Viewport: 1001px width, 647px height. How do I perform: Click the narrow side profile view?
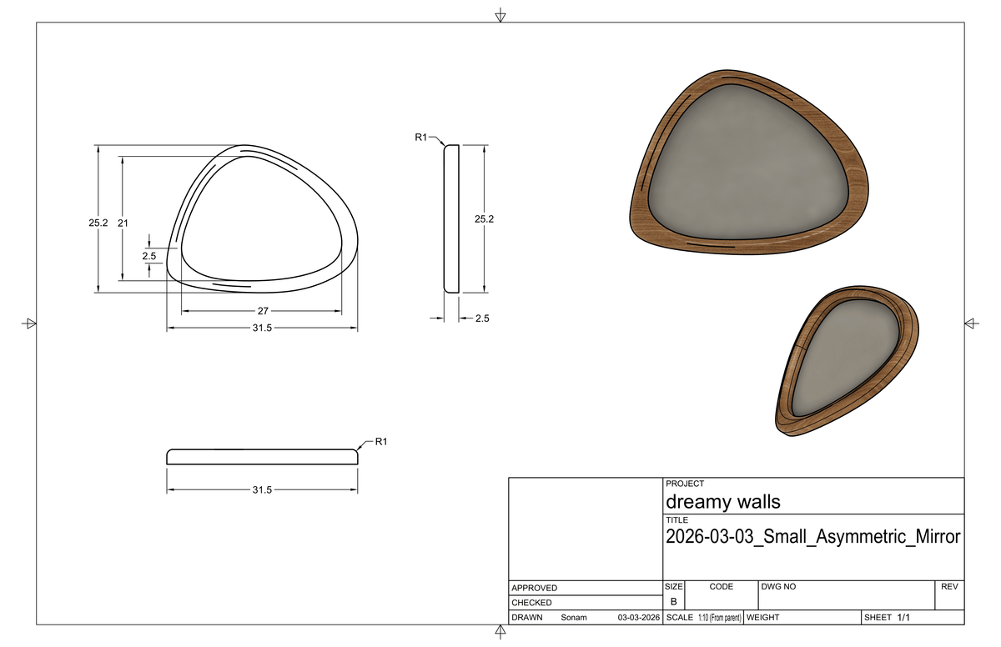(x=451, y=218)
